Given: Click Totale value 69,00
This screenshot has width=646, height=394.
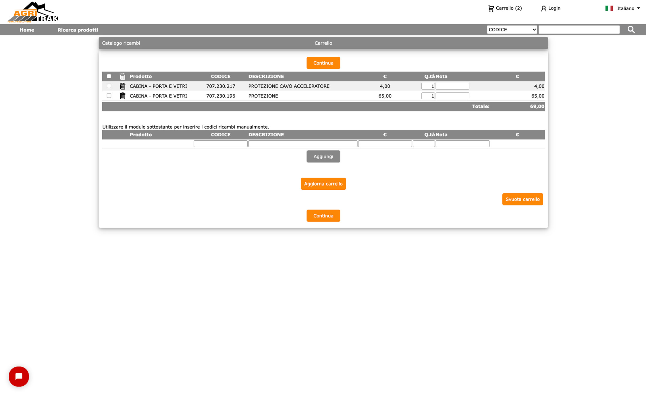Looking at the screenshot, I should point(537,106).
